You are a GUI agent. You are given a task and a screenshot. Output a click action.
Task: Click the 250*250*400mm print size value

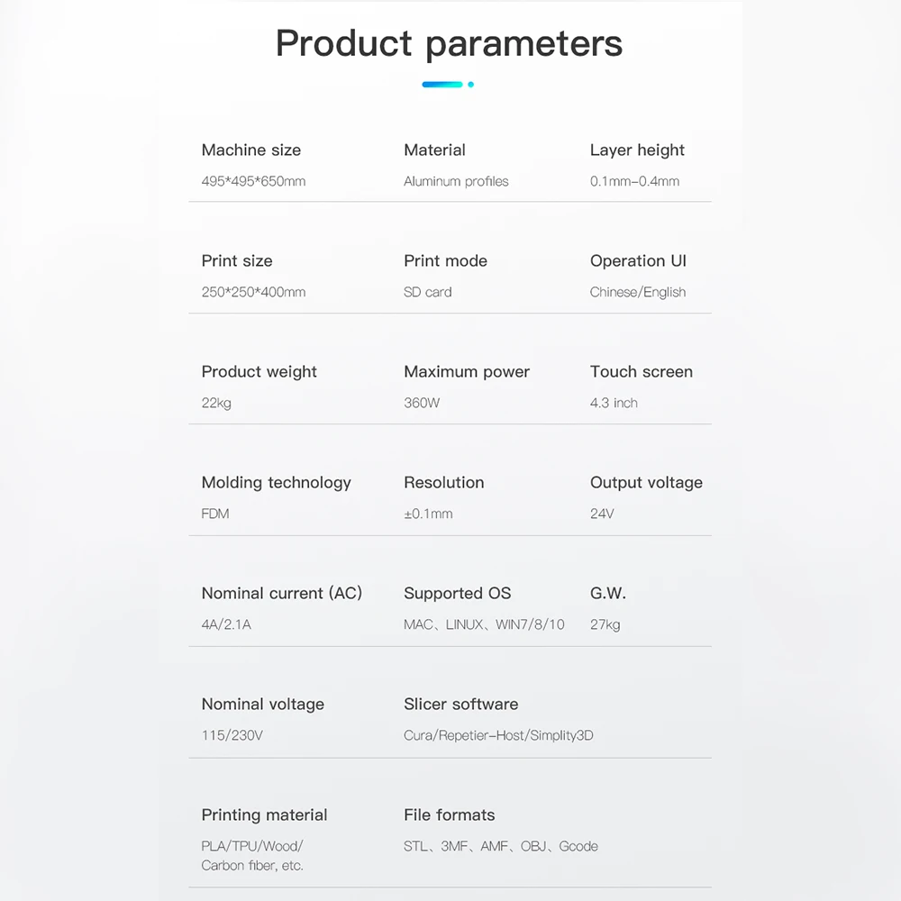click(x=253, y=292)
